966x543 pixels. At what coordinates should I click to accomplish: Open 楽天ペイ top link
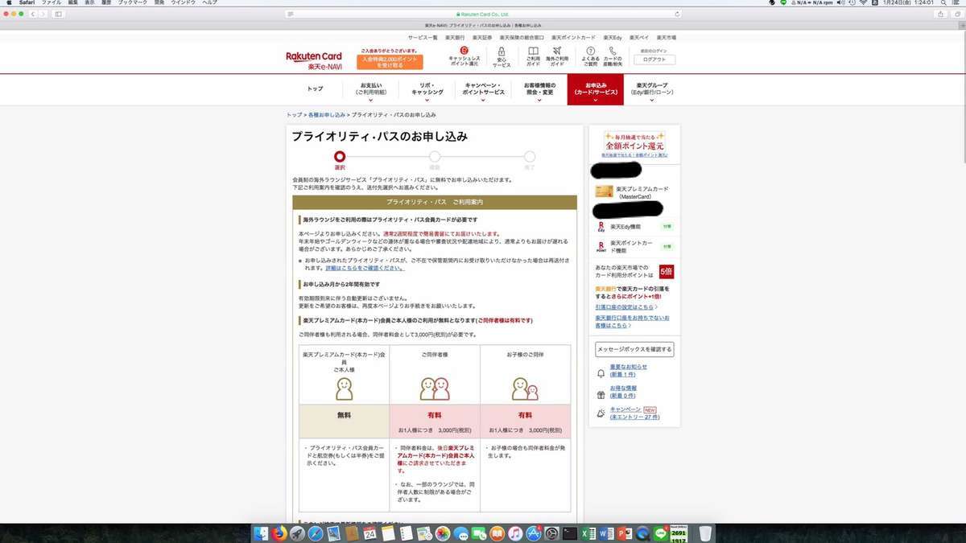pyautogui.click(x=639, y=38)
